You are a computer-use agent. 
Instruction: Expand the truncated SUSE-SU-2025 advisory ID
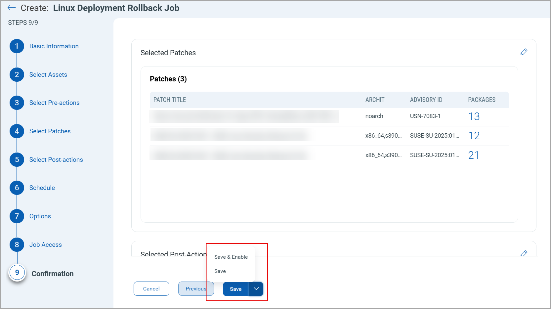434,136
